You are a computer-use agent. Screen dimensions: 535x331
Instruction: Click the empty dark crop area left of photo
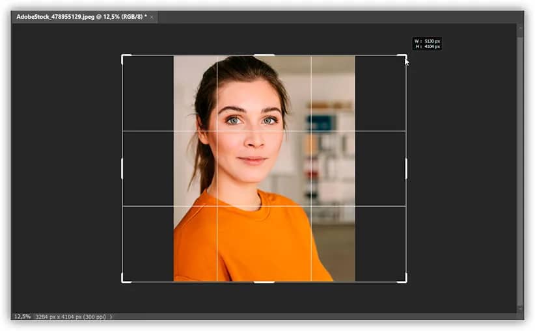148,169
